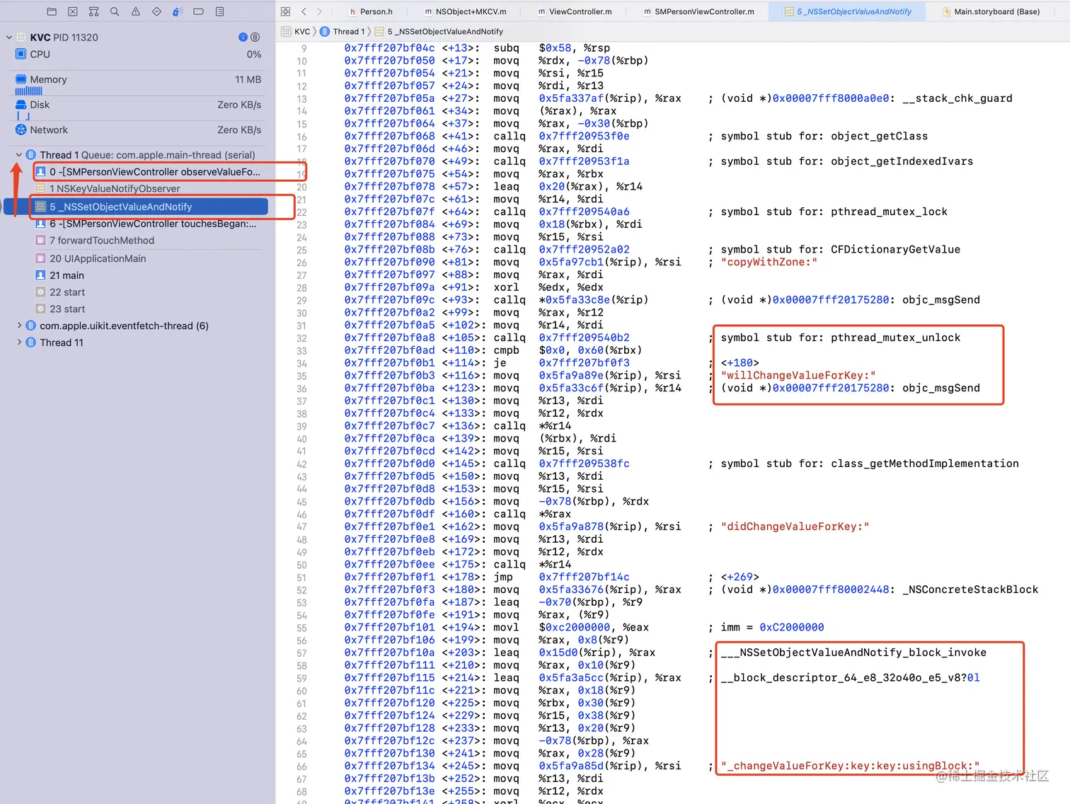
Task: Click address 0x7fff20952a02 for CFDictionaryGetValue
Action: [584, 249]
